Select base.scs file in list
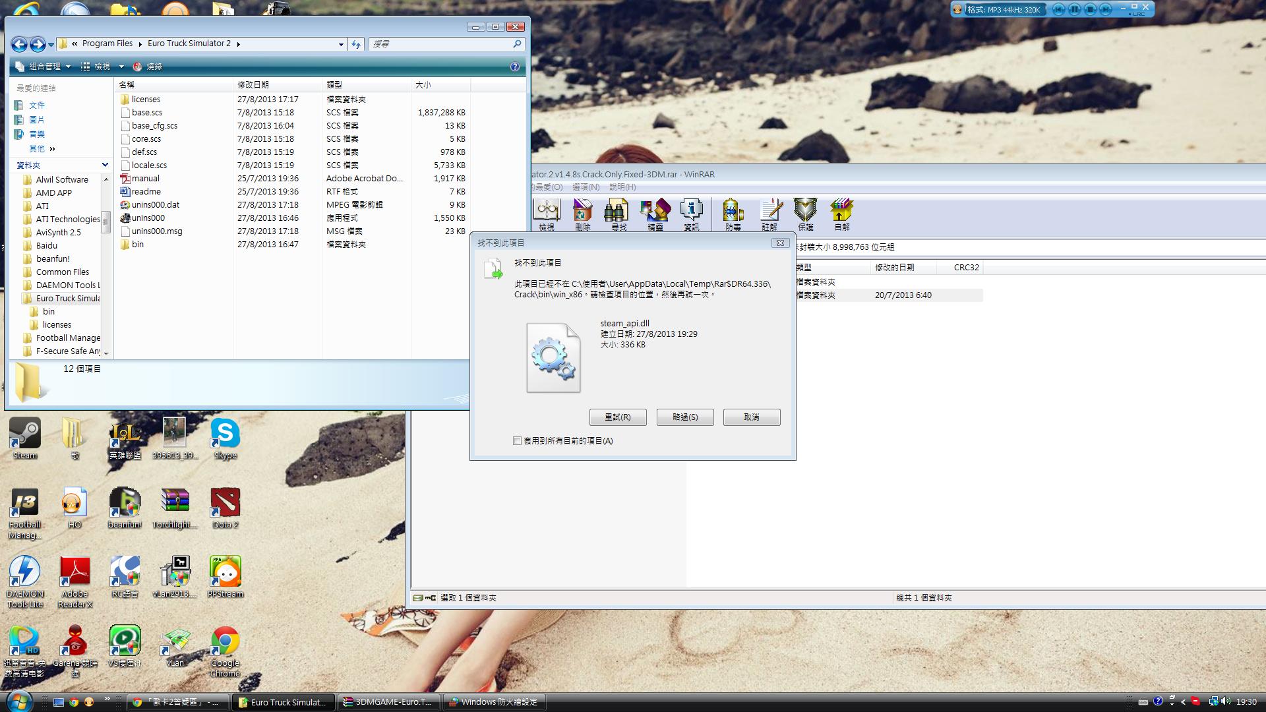Image resolution: width=1266 pixels, height=712 pixels. pos(147,113)
